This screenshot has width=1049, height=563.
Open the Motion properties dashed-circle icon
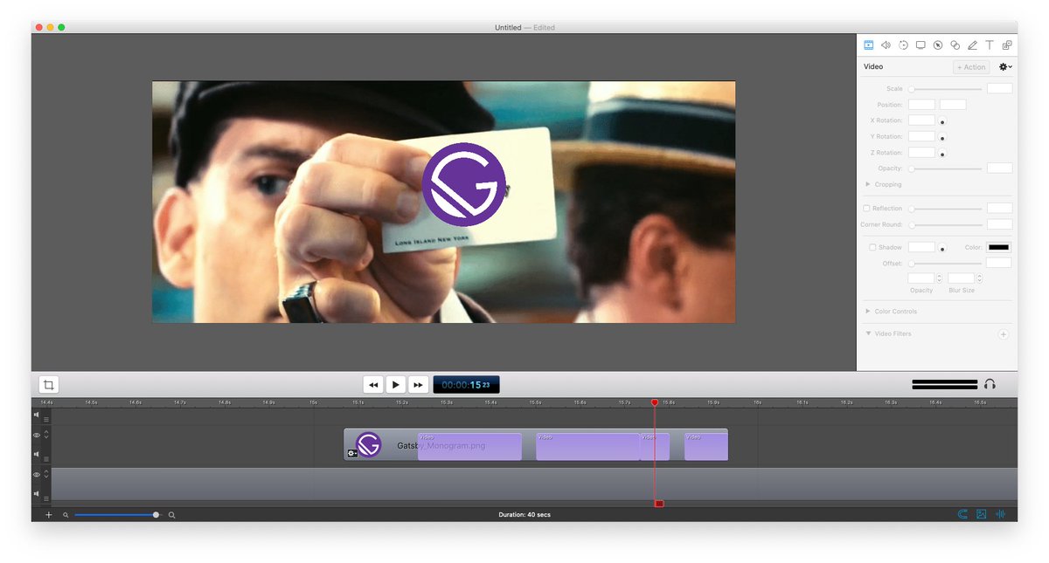pos(903,45)
